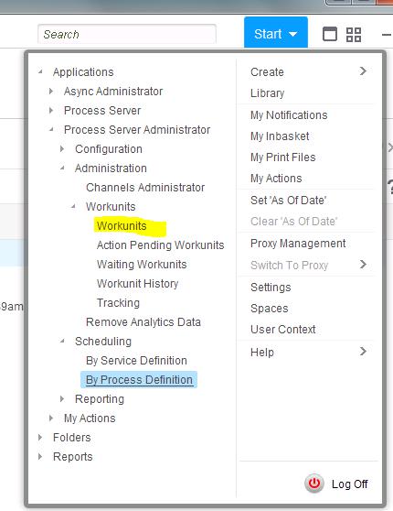393x511 pixels.
Task: Open Workunit History item
Action: (x=138, y=284)
